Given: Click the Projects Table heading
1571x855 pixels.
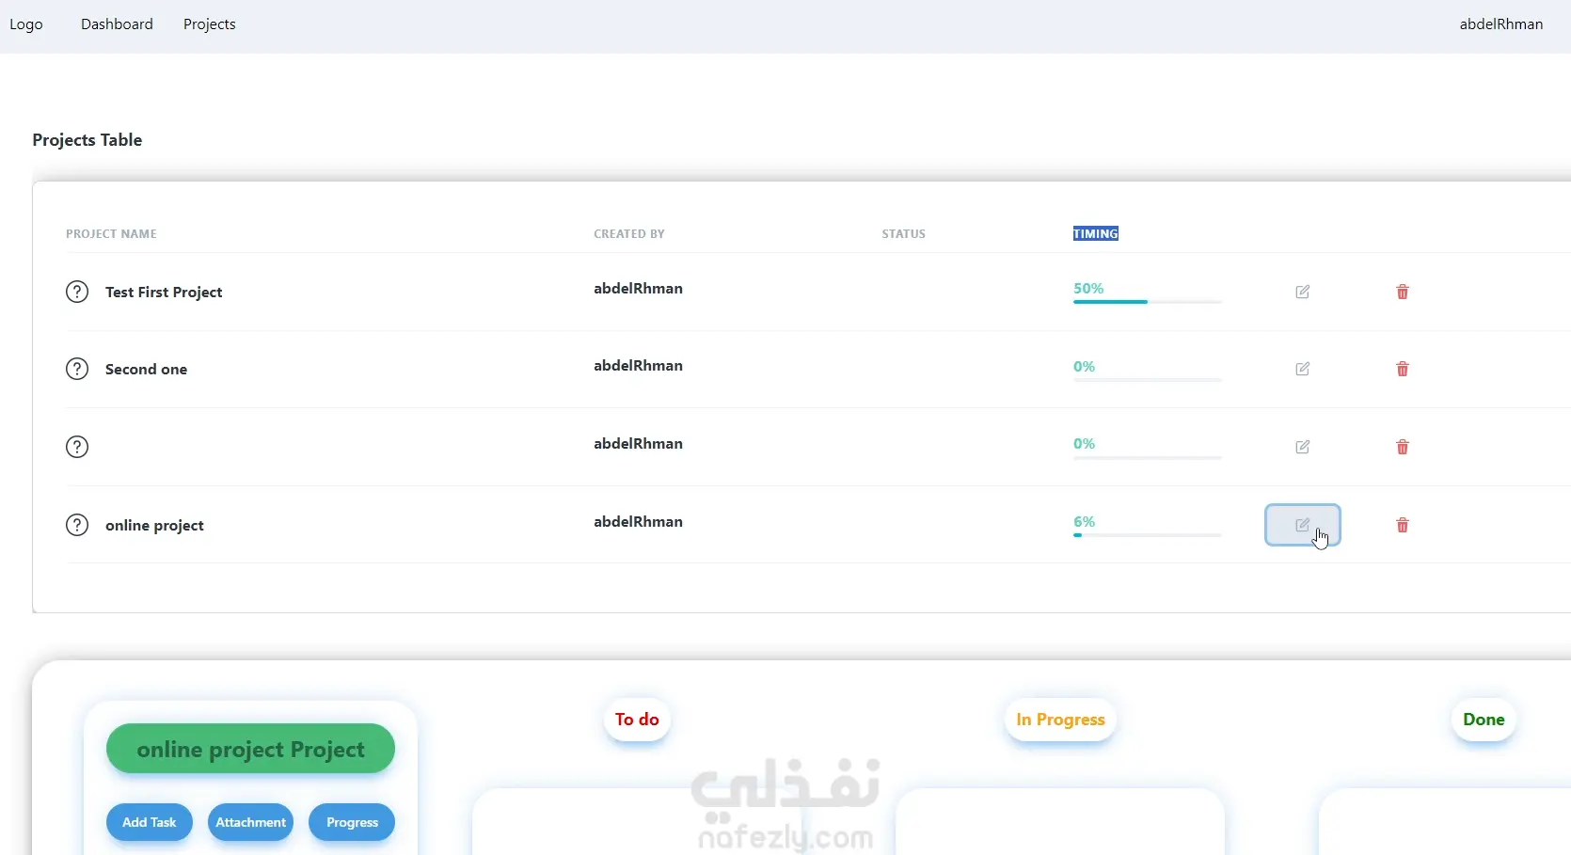Looking at the screenshot, I should 87,140.
